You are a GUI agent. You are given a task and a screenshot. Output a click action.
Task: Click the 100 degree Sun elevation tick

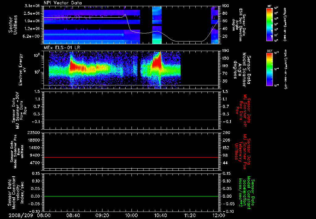tap(226, 6)
